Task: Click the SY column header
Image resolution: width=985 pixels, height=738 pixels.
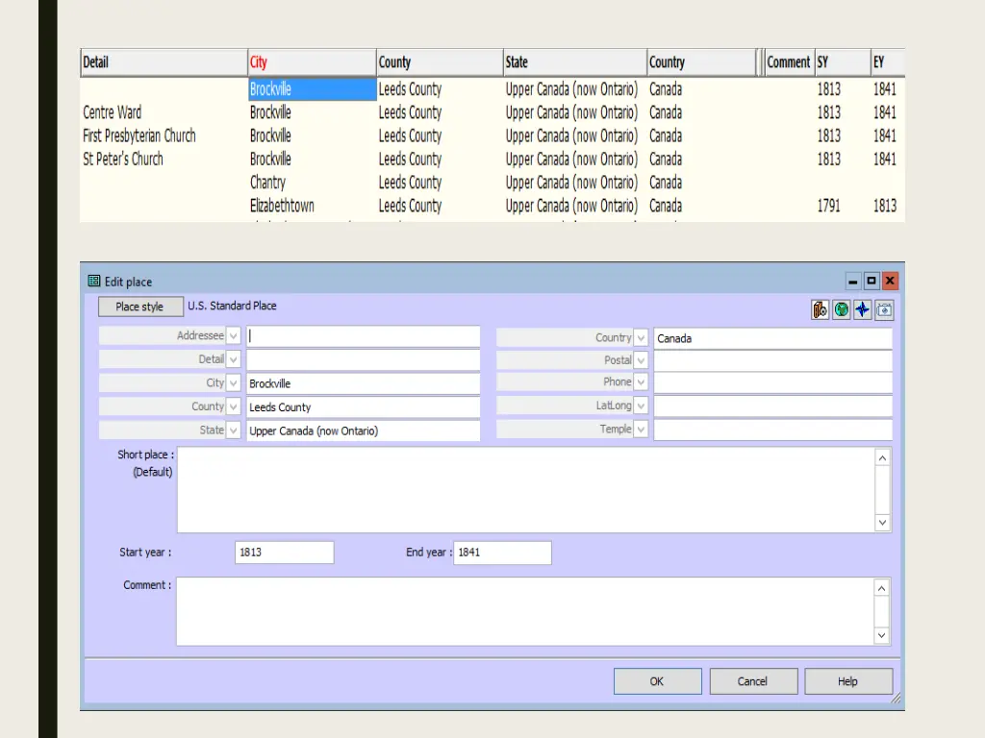Action: click(x=843, y=62)
